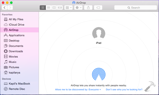The height and width of the screenshot is (95, 159).
Task: Click the blue AirDrop radar icon
Action: pyautogui.click(x=99, y=74)
